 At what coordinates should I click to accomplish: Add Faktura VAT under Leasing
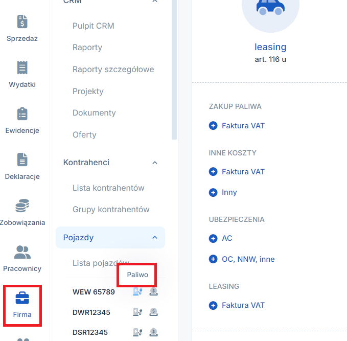tap(243, 305)
